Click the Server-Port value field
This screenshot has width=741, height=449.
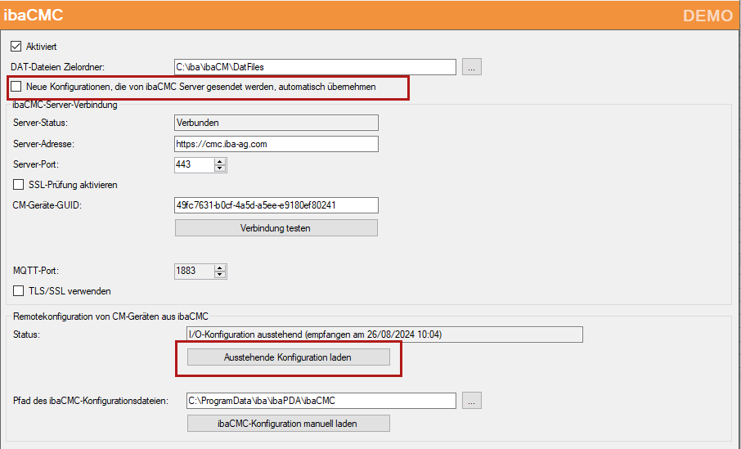coord(194,164)
